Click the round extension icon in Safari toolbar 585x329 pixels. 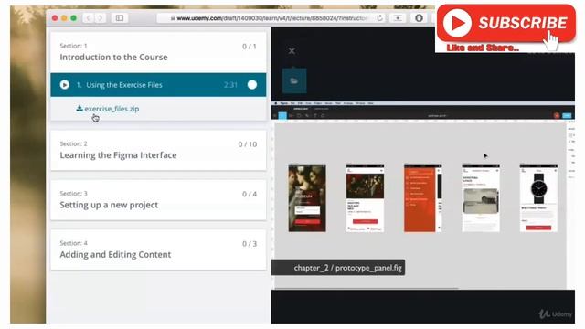click(x=419, y=18)
